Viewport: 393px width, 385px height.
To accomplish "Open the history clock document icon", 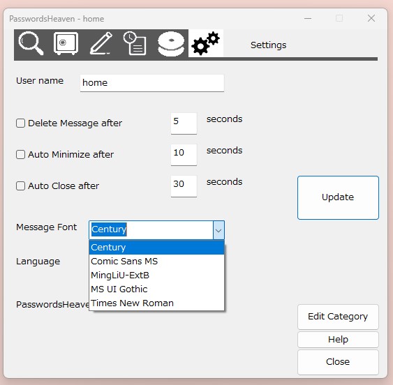I will click(135, 43).
